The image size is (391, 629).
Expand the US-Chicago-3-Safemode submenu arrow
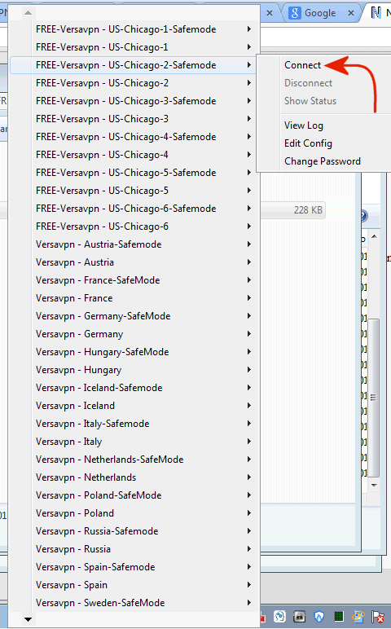[x=249, y=101]
